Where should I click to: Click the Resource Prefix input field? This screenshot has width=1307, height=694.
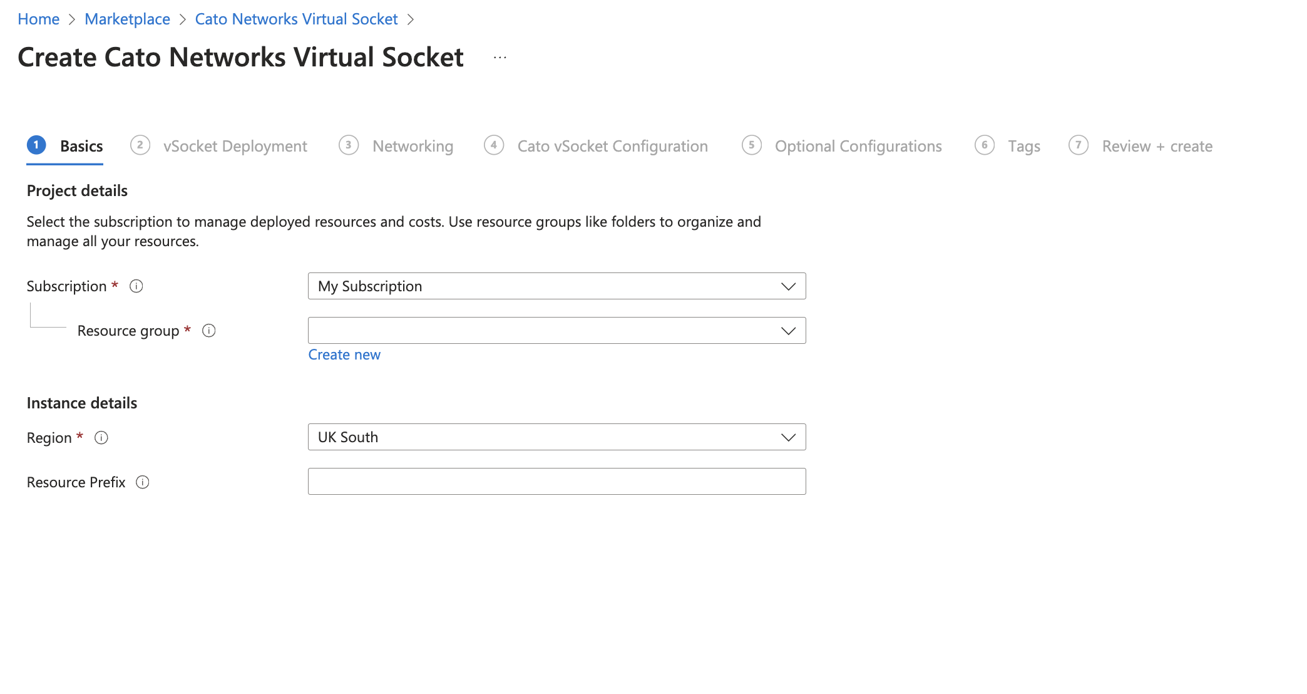pyautogui.click(x=556, y=481)
